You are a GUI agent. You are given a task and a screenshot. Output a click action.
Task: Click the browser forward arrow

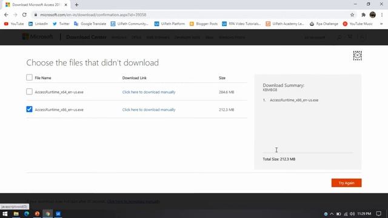[x=15, y=15]
